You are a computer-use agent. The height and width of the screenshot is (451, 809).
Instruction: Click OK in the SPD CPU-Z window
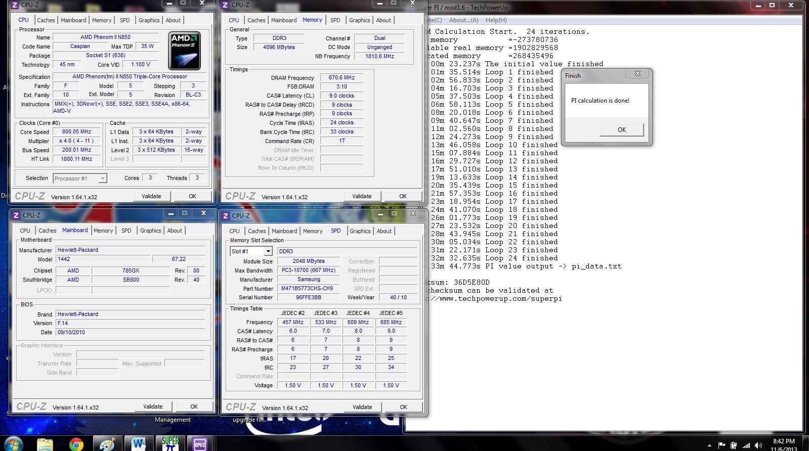point(403,407)
